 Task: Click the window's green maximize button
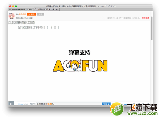[x=16, y=6]
